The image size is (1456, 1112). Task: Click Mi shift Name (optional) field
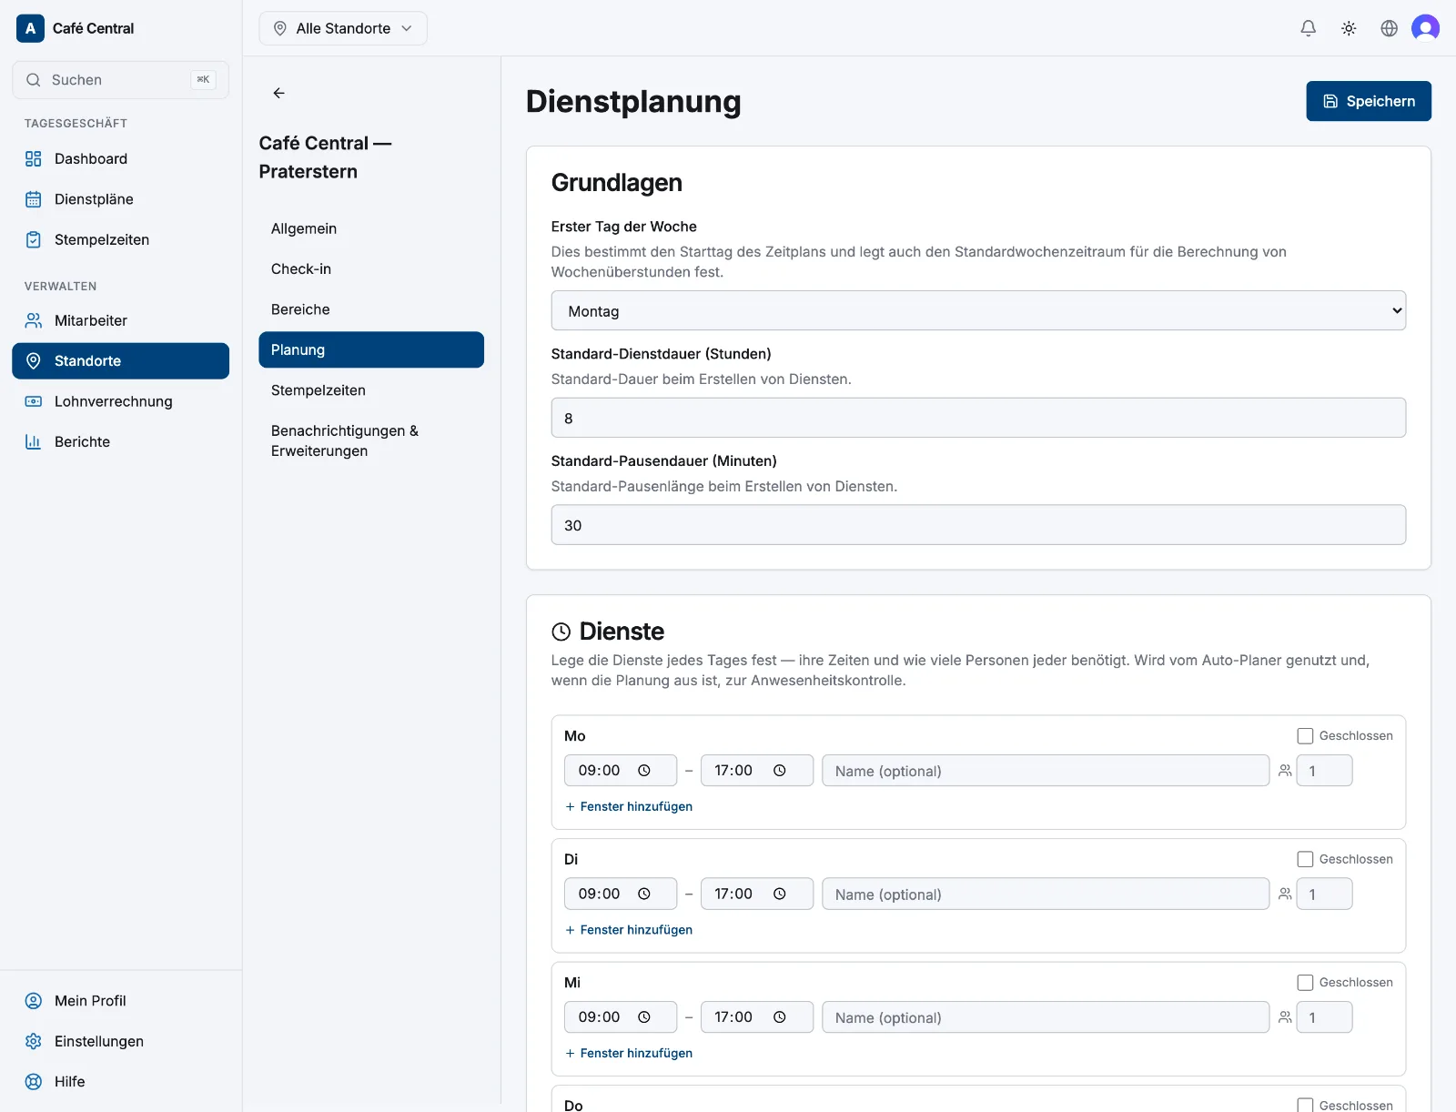[1046, 1017]
